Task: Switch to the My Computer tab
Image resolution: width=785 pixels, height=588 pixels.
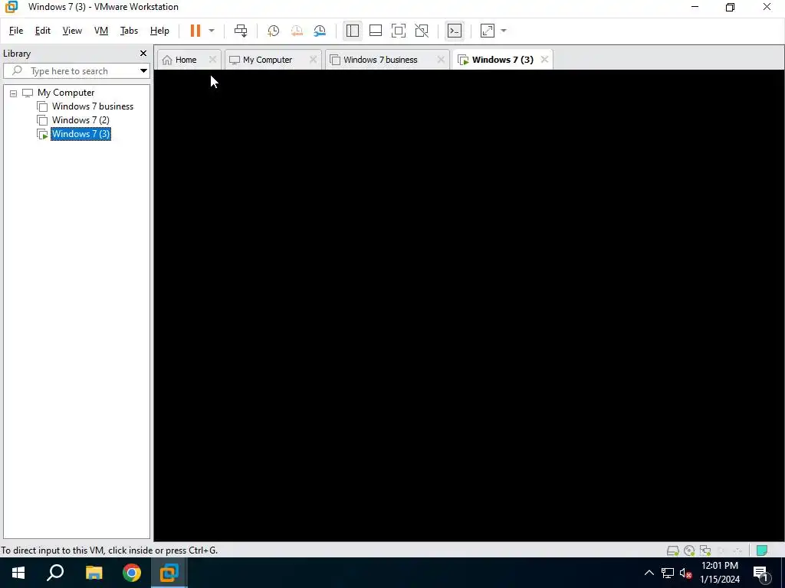Action: click(268, 60)
